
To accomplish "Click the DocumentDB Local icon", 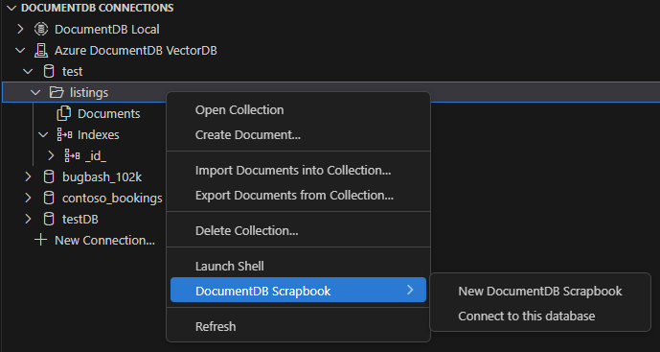I will [x=41, y=29].
